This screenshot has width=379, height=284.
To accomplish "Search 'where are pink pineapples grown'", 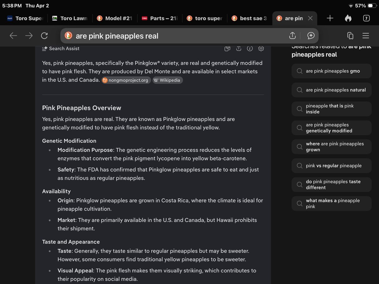I will point(332,147).
